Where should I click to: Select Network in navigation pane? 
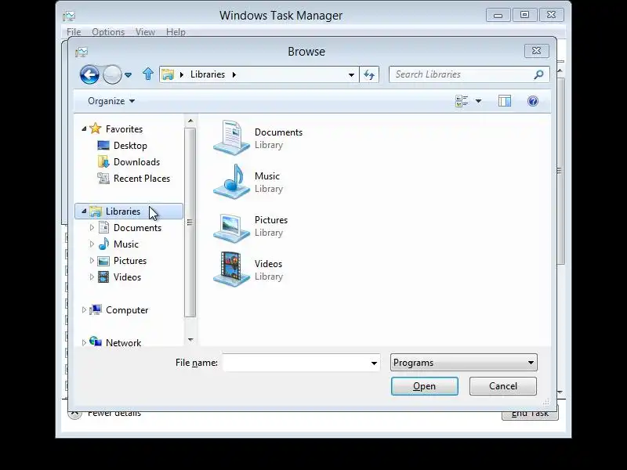pos(123,342)
